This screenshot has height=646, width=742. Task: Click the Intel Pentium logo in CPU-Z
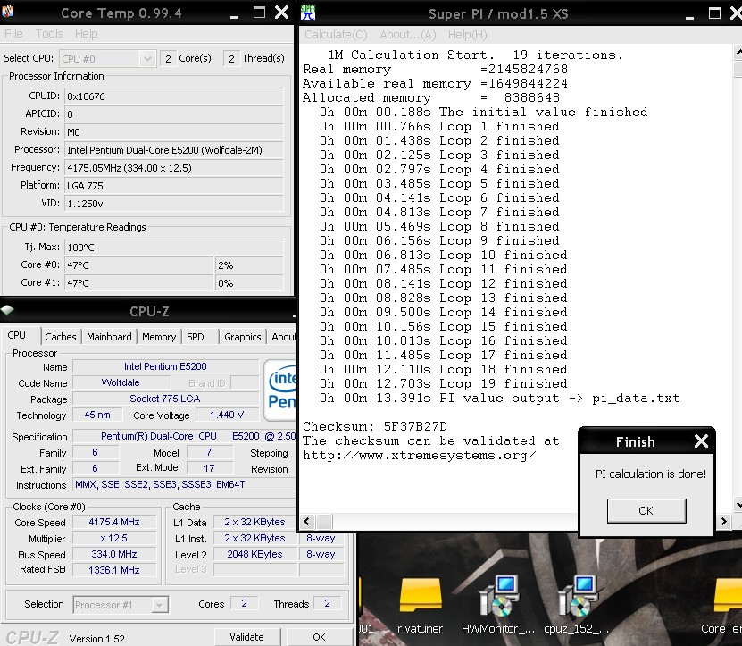pos(280,390)
